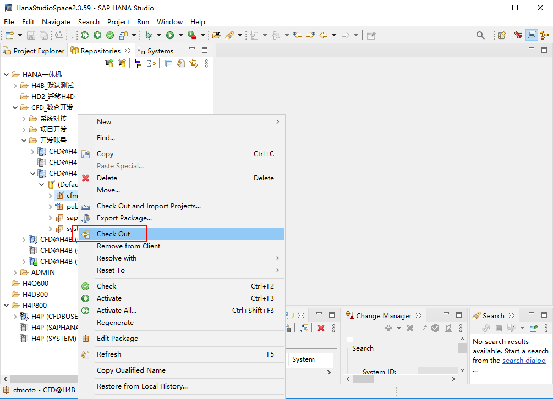Click the magnifier Quick Access icon
Viewport: 553px width, 399px height.
coord(480,35)
